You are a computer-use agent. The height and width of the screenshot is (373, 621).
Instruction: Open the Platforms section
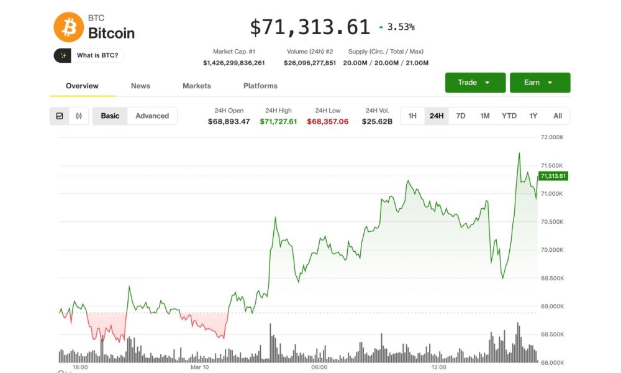[x=260, y=86]
